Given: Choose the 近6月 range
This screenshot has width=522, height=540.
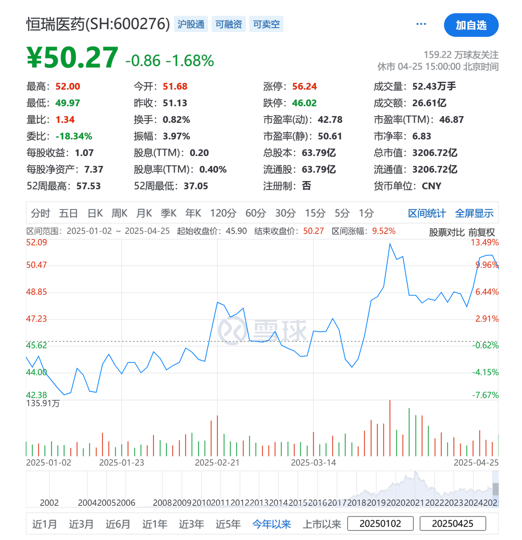Looking at the screenshot, I should 118,524.
